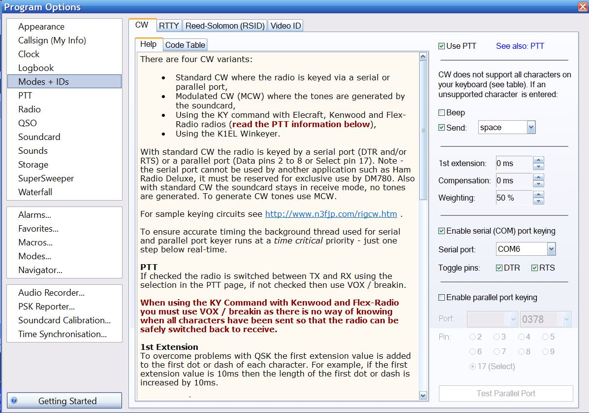The height and width of the screenshot is (413, 589).
Task: Open the Macros... dialog
Action: click(x=64, y=242)
